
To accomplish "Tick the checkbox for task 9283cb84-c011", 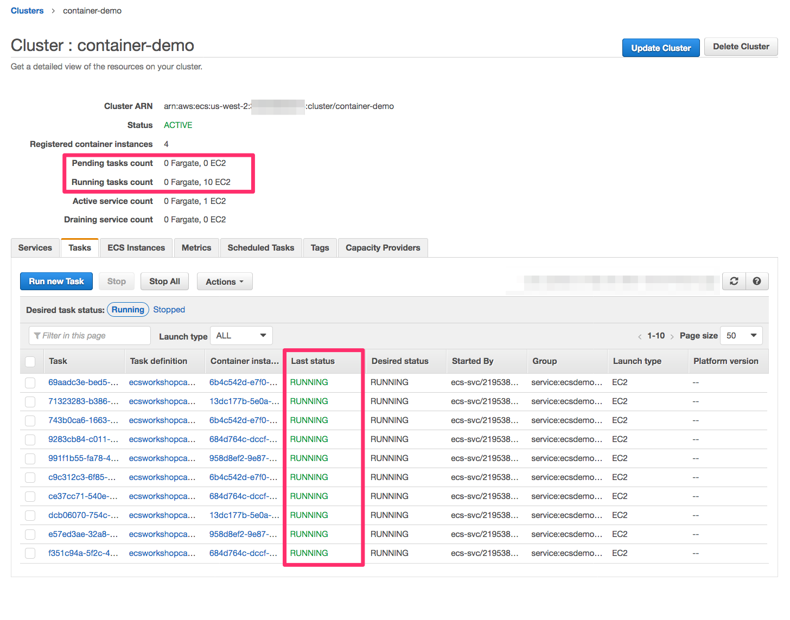I will pyautogui.click(x=30, y=440).
